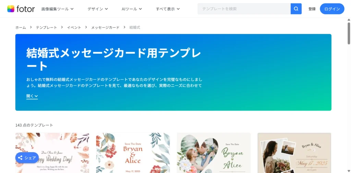Expand the デザイン dropdown menu
This screenshot has width=351, height=173.
click(98, 9)
